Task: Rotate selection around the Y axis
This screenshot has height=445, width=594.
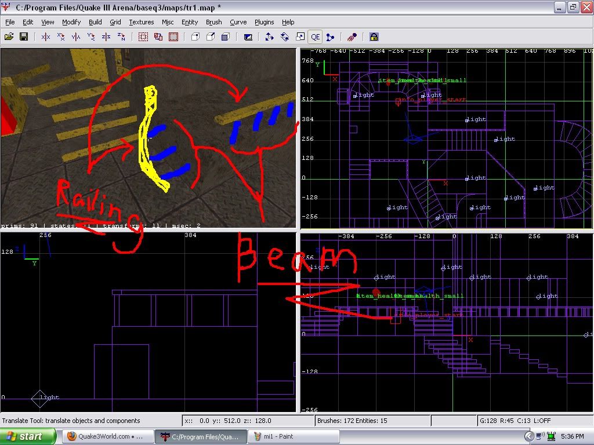Action: point(91,37)
